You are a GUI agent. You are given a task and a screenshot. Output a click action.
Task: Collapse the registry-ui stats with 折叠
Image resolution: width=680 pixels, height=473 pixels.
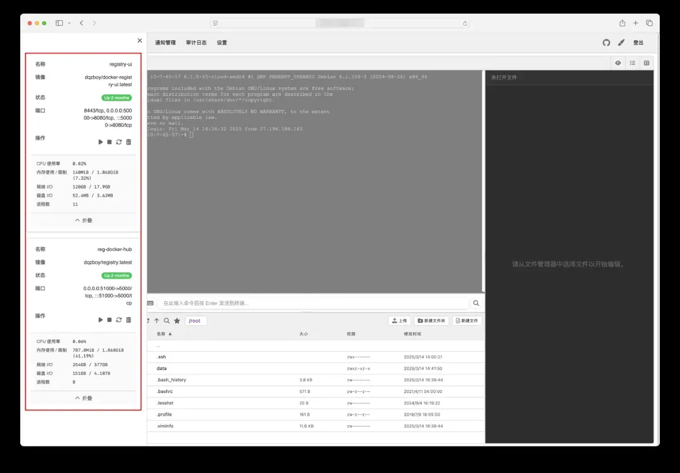point(84,221)
